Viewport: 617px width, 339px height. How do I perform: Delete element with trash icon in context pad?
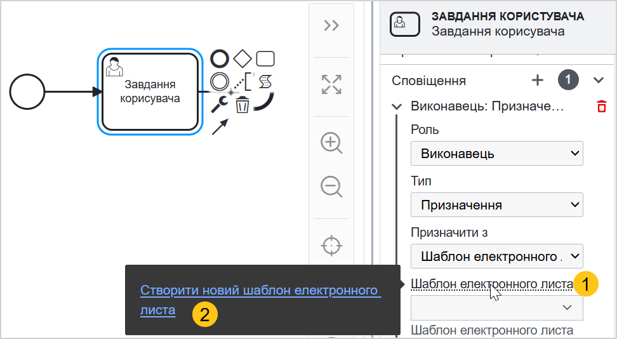coord(242,105)
